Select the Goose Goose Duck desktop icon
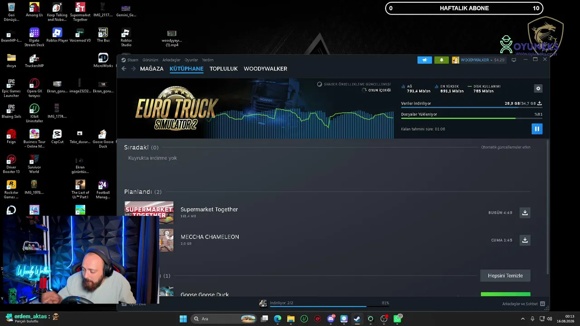Screen dimensions: 580x326 [103, 139]
